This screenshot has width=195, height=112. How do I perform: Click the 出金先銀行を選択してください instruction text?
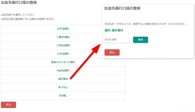coord(18,15)
